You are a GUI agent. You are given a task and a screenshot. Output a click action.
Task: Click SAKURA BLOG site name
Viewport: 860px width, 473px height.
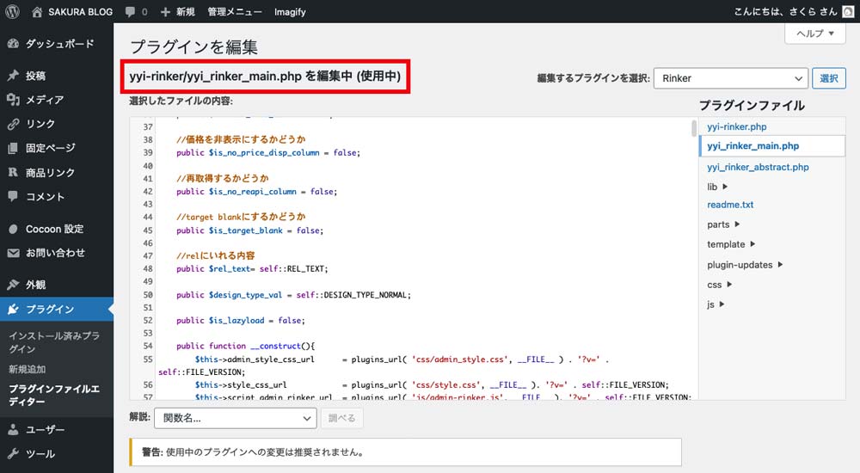point(80,11)
